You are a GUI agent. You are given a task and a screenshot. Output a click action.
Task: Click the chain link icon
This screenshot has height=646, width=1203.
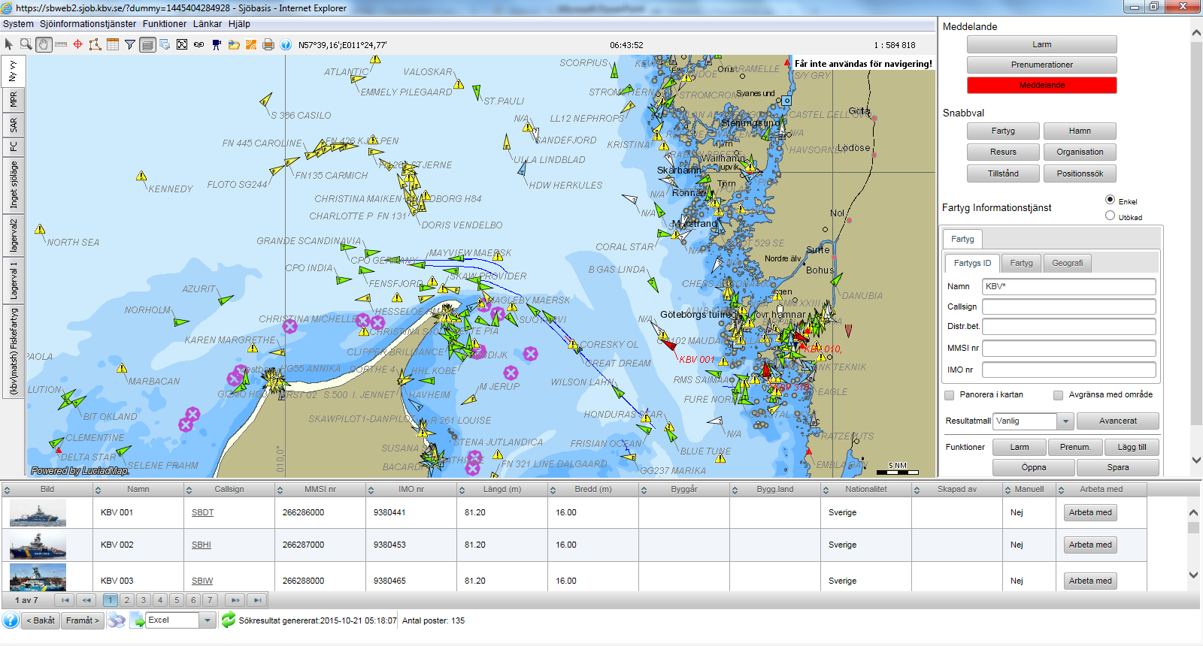point(198,45)
